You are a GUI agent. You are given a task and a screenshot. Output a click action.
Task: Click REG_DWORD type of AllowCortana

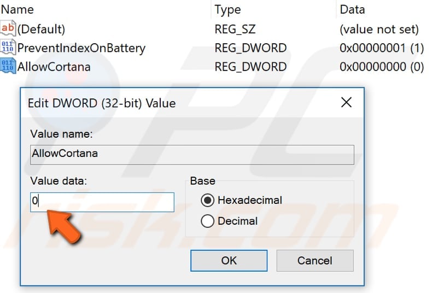(250, 67)
